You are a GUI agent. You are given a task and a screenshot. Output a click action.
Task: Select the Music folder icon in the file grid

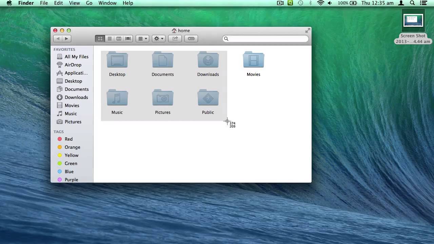[x=117, y=98]
